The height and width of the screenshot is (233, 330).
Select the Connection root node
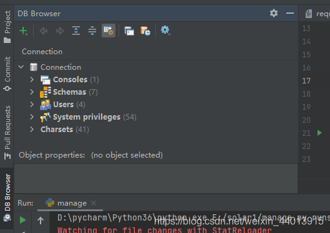61,67
